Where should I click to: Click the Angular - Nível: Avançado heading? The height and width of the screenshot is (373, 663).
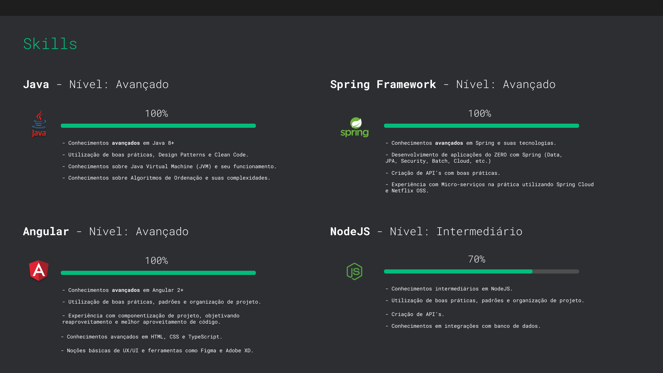(106, 231)
